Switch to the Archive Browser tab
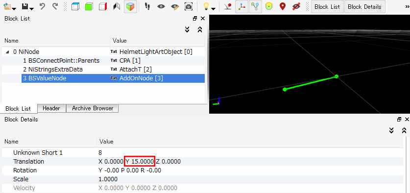410x193 pixels. point(93,108)
